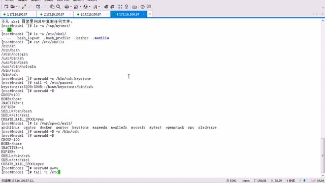Click the NUM indicator in status bar
The width and height of the screenshot is (325, 183).
320,181
